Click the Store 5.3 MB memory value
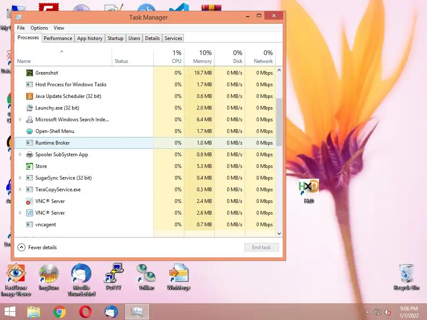The height and width of the screenshot is (320, 427). click(204, 166)
